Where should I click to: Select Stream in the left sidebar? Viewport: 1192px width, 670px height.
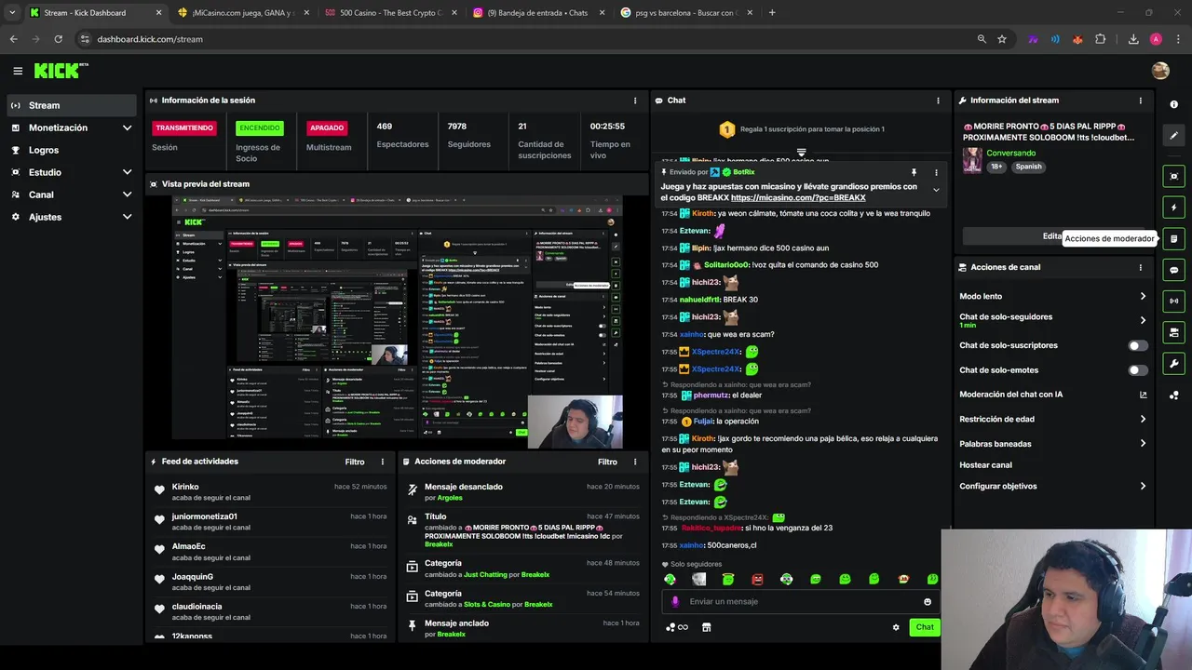(x=72, y=105)
